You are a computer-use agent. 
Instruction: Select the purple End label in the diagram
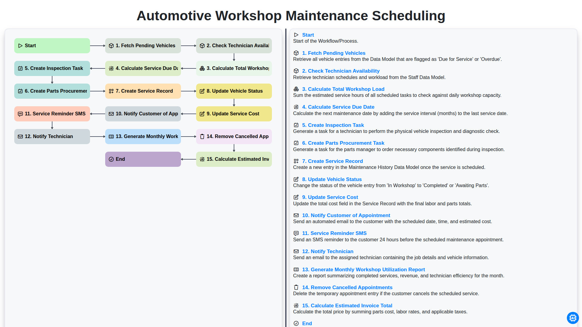[x=120, y=159]
